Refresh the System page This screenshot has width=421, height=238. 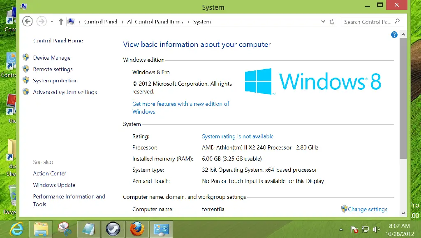pyautogui.click(x=332, y=22)
